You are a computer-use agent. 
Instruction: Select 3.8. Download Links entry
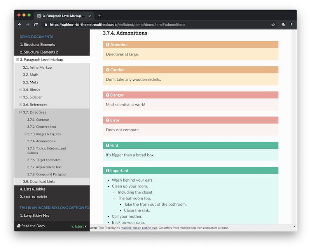coord(39,182)
